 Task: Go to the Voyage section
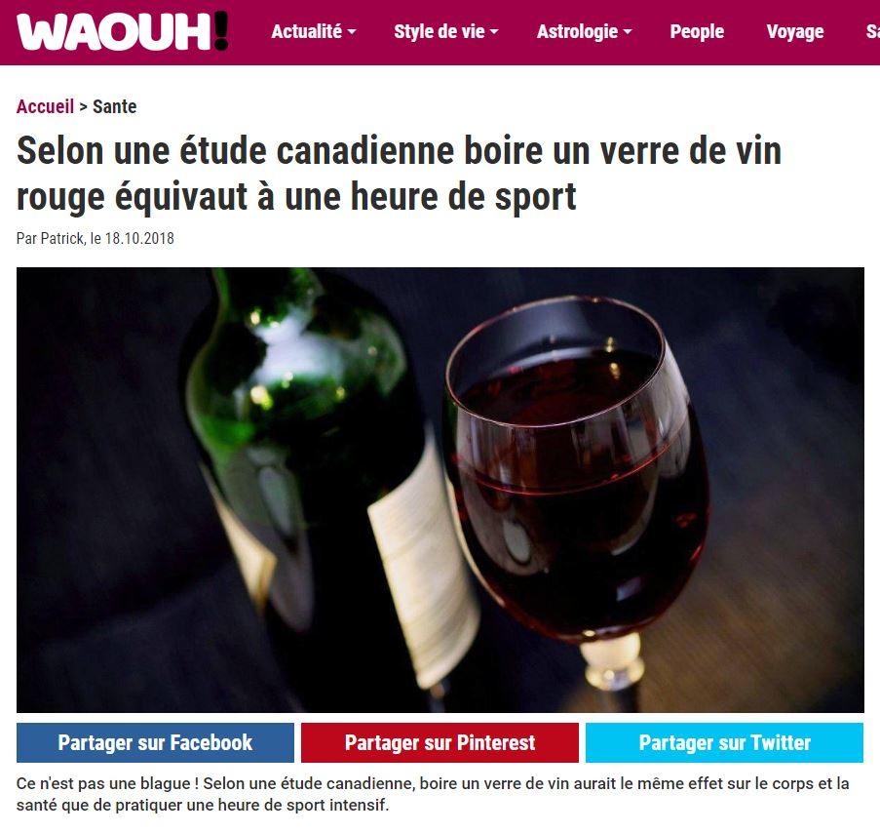(x=794, y=31)
